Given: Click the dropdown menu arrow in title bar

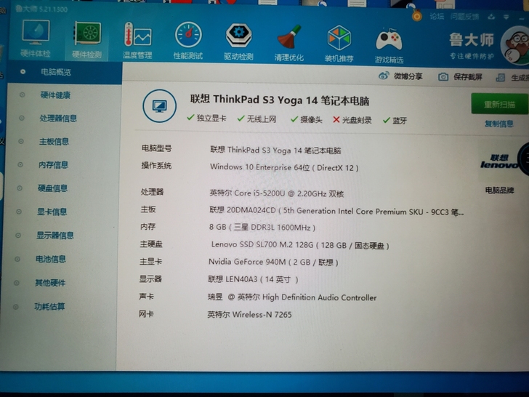Looking at the screenshot, I should 506,17.
